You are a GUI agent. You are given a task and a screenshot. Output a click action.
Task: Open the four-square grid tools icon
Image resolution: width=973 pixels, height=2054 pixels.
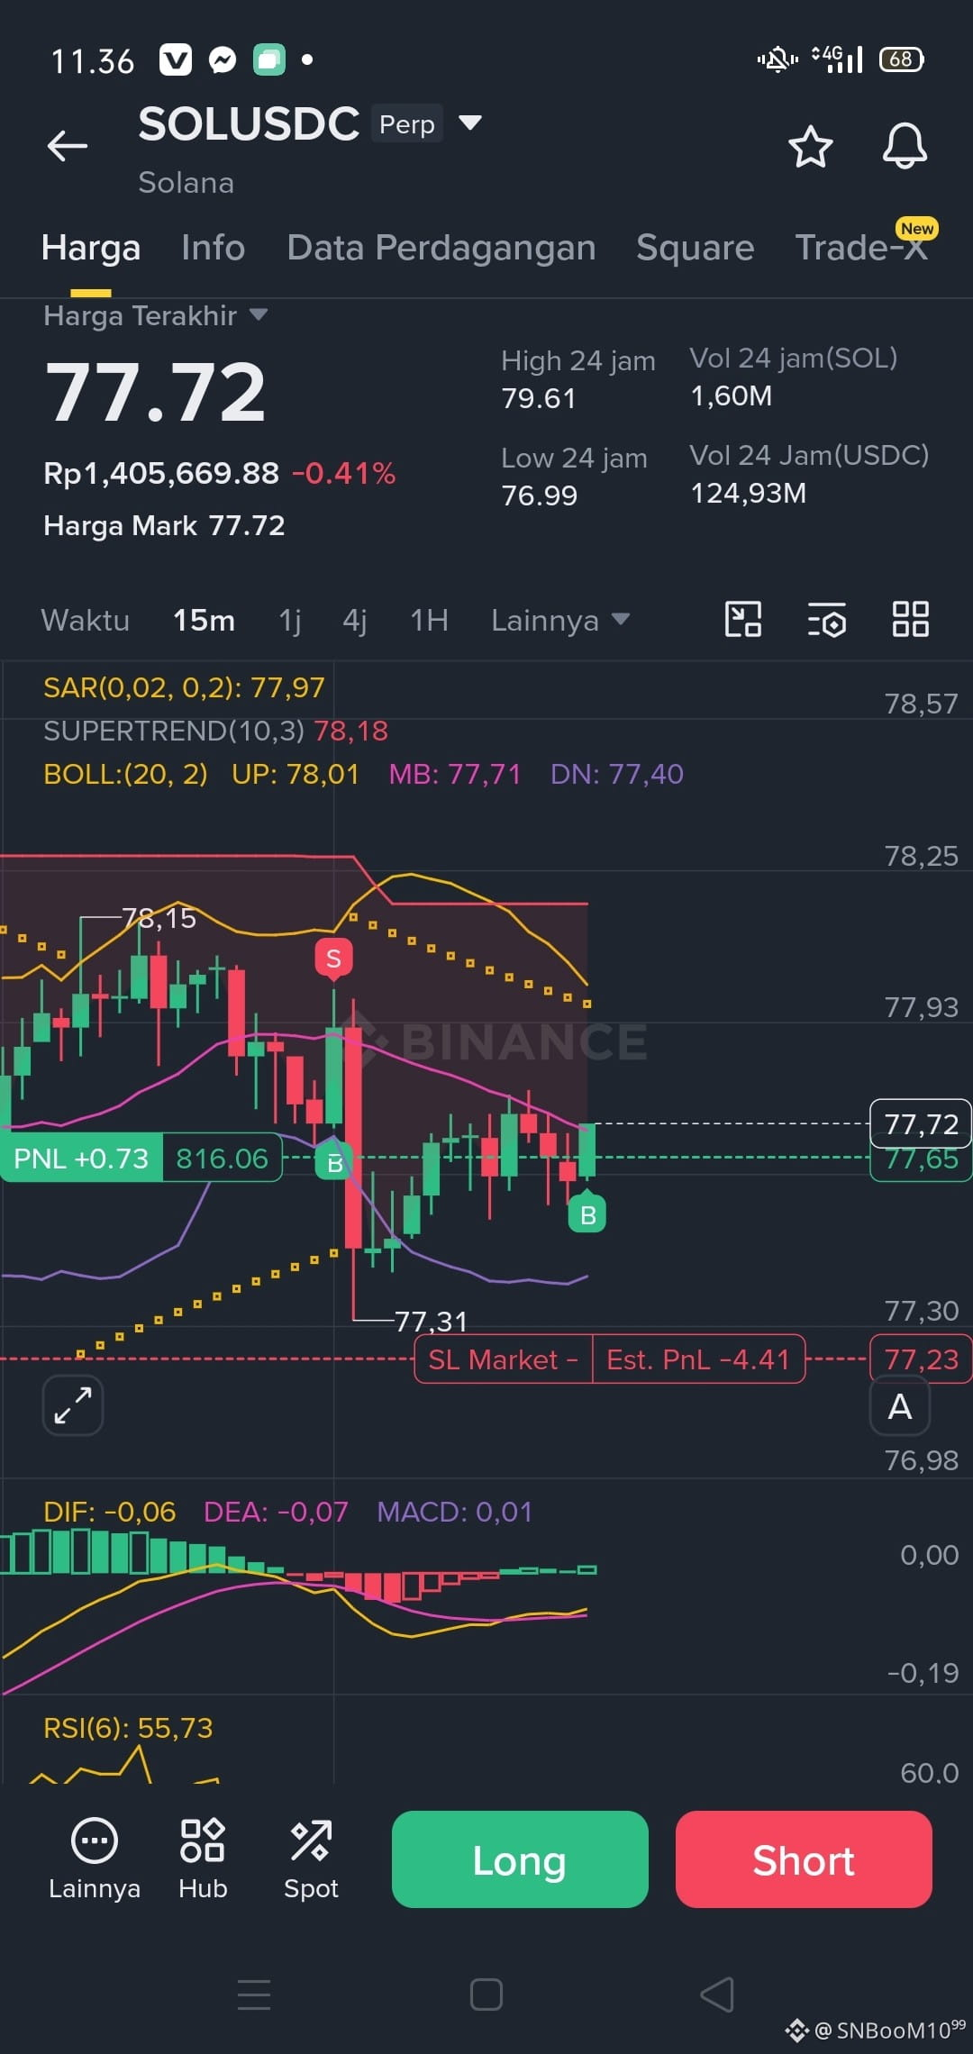[910, 620]
